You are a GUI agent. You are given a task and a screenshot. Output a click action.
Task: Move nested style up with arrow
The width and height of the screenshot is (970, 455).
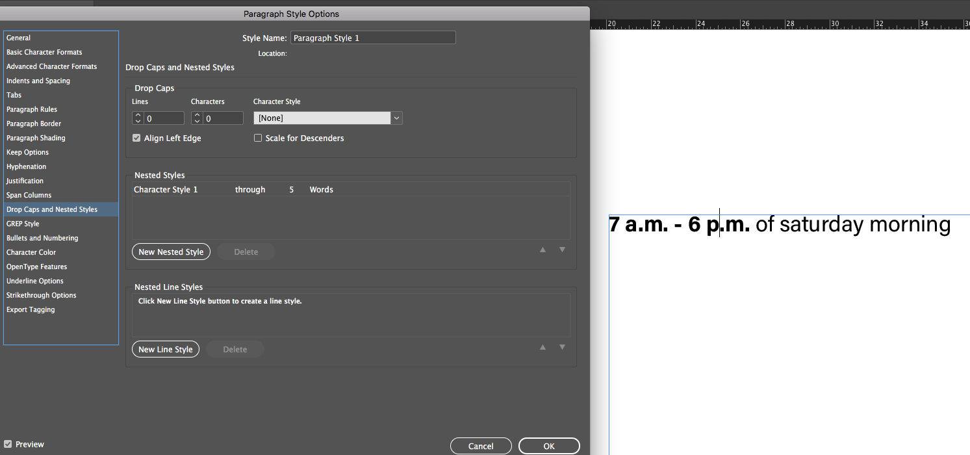click(x=542, y=250)
